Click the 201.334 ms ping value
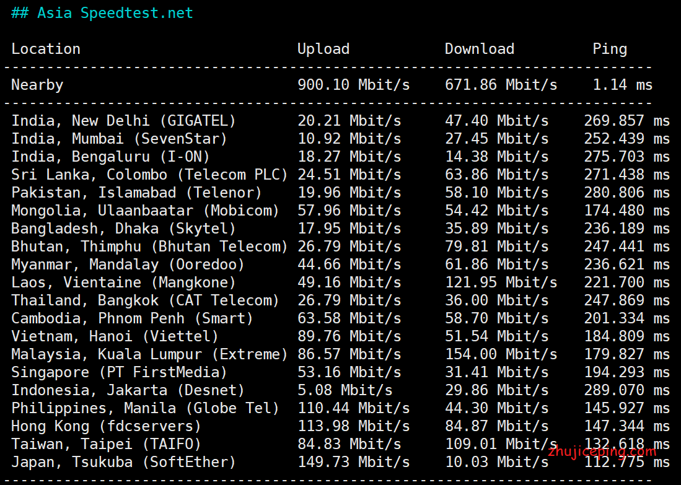This screenshot has height=485, width=681. [x=627, y=318]
